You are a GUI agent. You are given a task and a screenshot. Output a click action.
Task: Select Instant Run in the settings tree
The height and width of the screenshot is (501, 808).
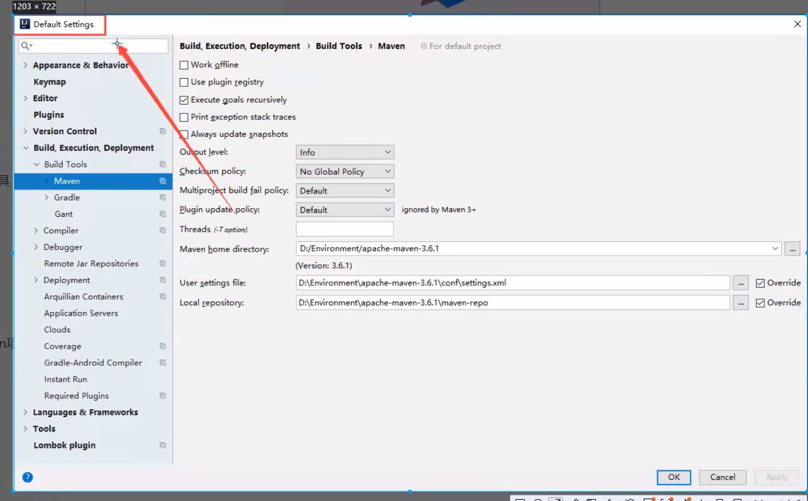66,379
